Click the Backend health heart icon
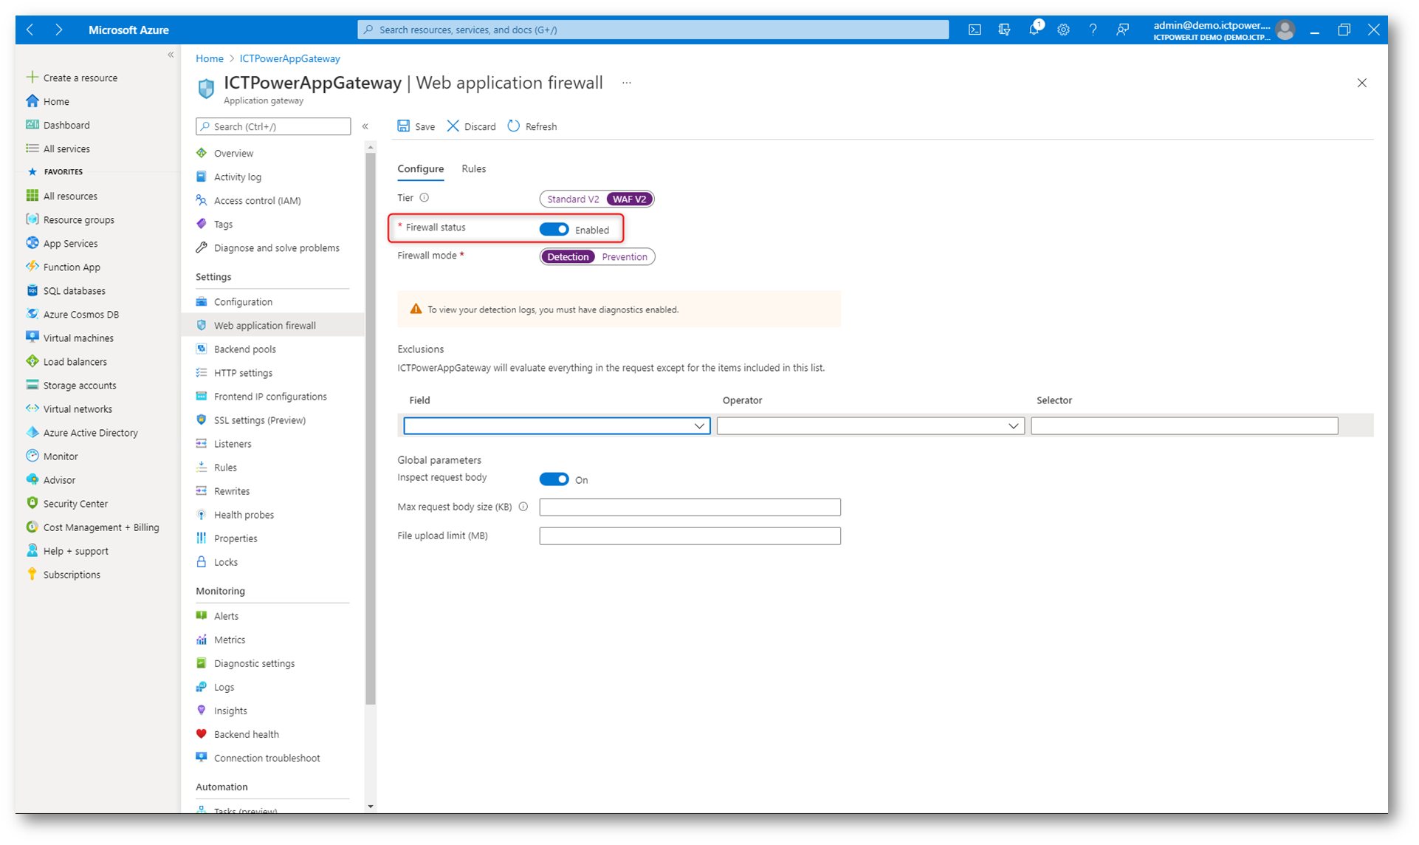 pyautogui.click(x=202, y=734)
